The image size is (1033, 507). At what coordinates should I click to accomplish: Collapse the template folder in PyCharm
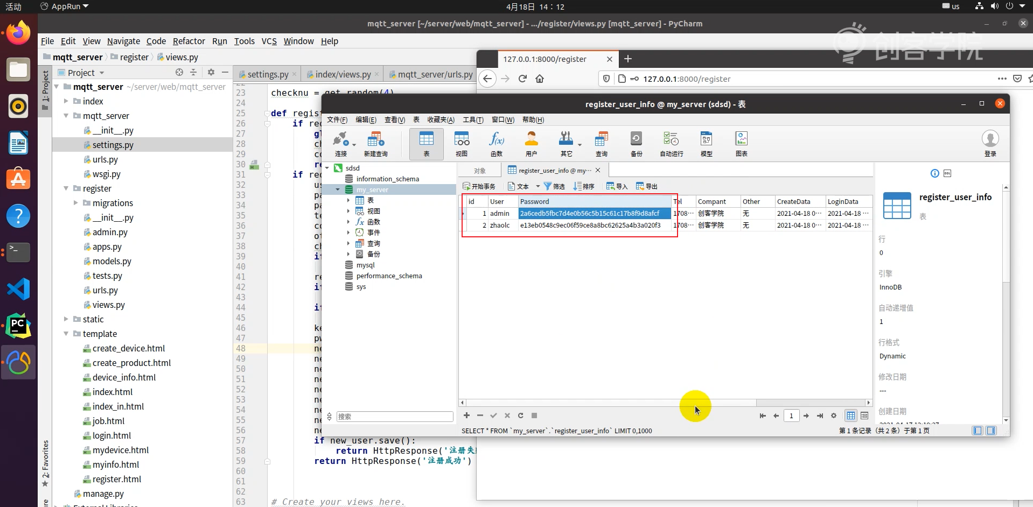pos(66,334)
